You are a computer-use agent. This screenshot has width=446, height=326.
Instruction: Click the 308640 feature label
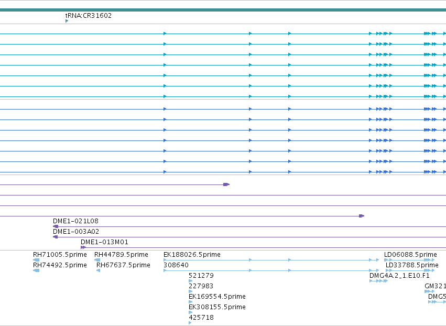(176, 265)
